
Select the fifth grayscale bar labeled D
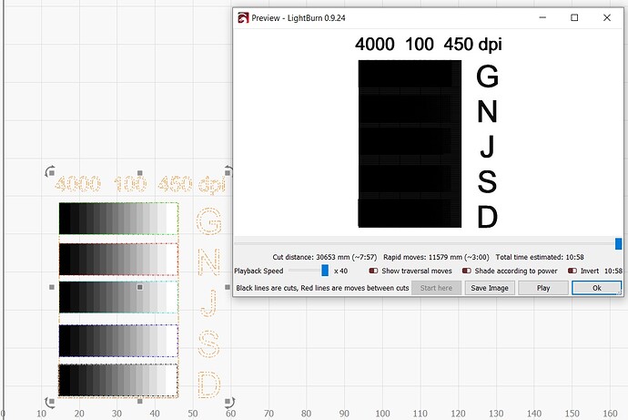tap(118, 380)
